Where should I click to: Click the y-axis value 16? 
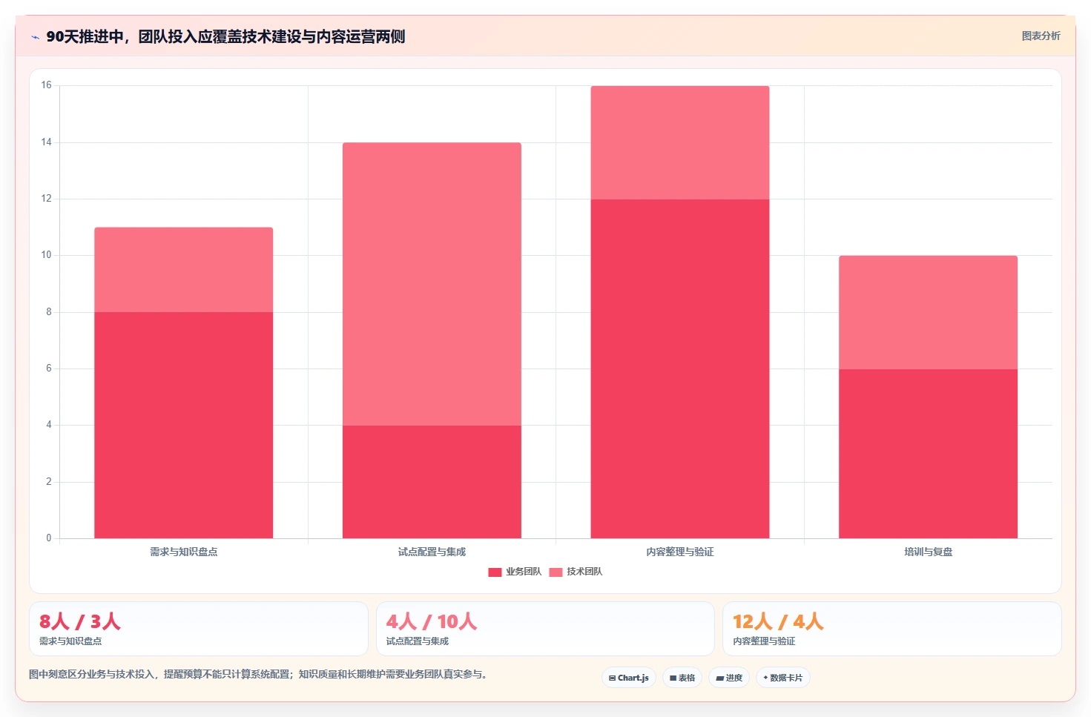click(x=47, y=85)
